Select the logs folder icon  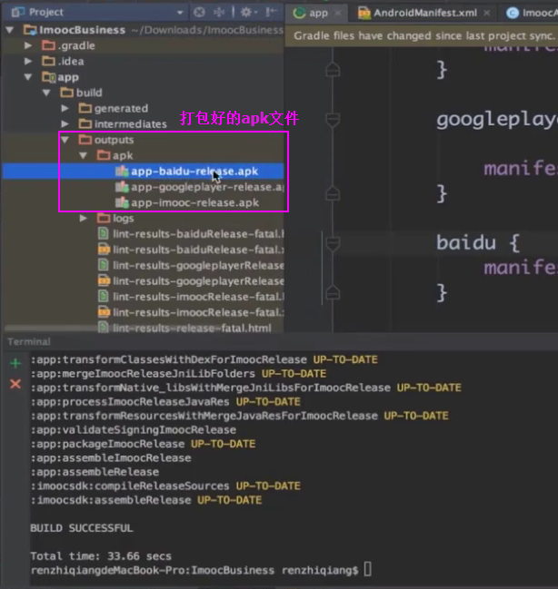(x=104, y=218)
